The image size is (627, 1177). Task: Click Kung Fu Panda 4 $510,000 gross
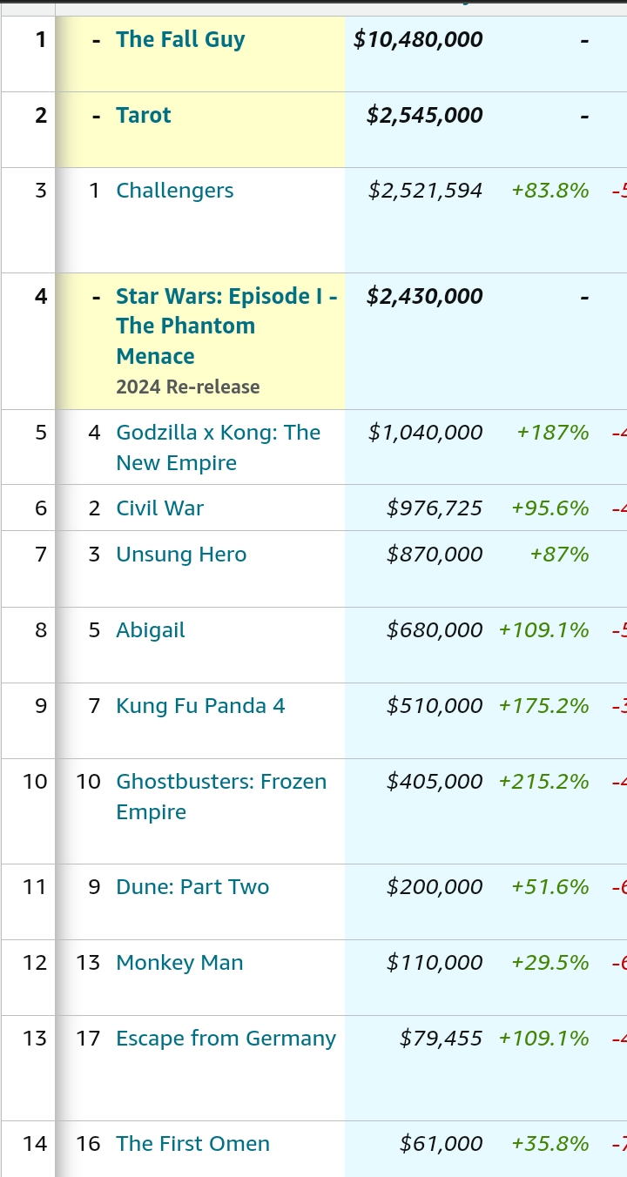point(435,706)
